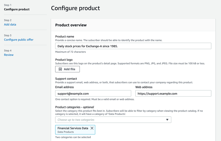Click the Product logo label
This screenshot has height=141, width=221.
point(64,60)
